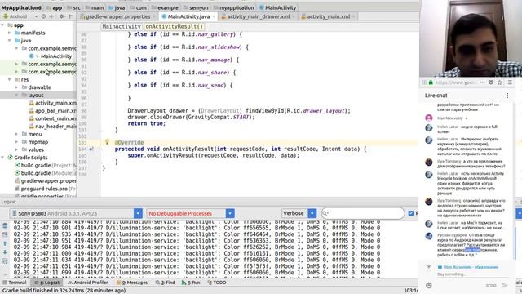Open the Terminal tool window
Viewport: 522px width, 294px height.
(x=15, y=283)
